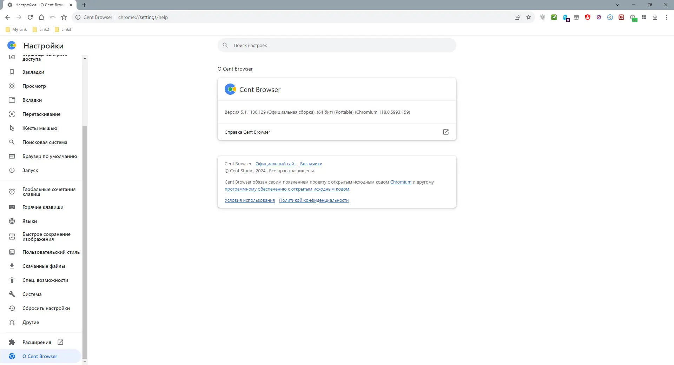Open the gray shield extension
Viewport: 674px width, 365px height.
point(543,17)
